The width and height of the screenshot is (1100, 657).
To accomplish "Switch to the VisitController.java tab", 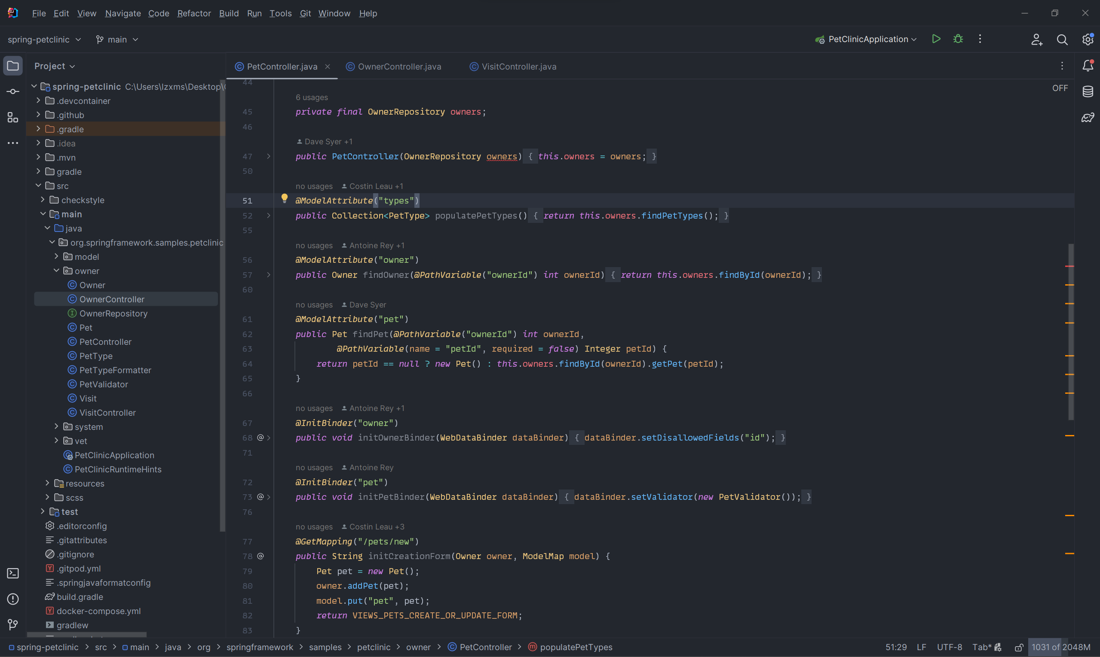I will click(x=518, y=67).
